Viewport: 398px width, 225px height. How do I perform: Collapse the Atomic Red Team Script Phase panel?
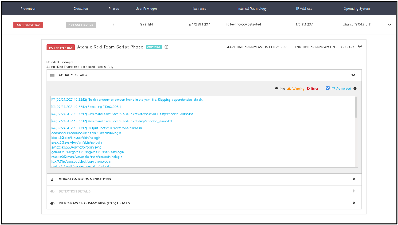(x=360, y=47)
